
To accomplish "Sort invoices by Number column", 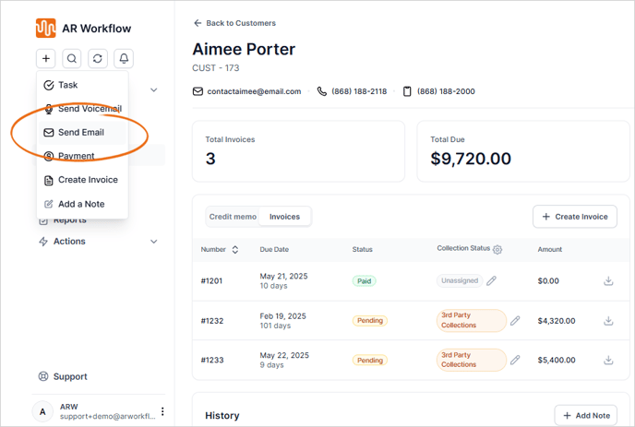I will [x=235, y=250].
